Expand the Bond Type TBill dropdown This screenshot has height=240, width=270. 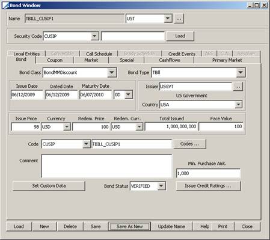[x=241, y=72]
